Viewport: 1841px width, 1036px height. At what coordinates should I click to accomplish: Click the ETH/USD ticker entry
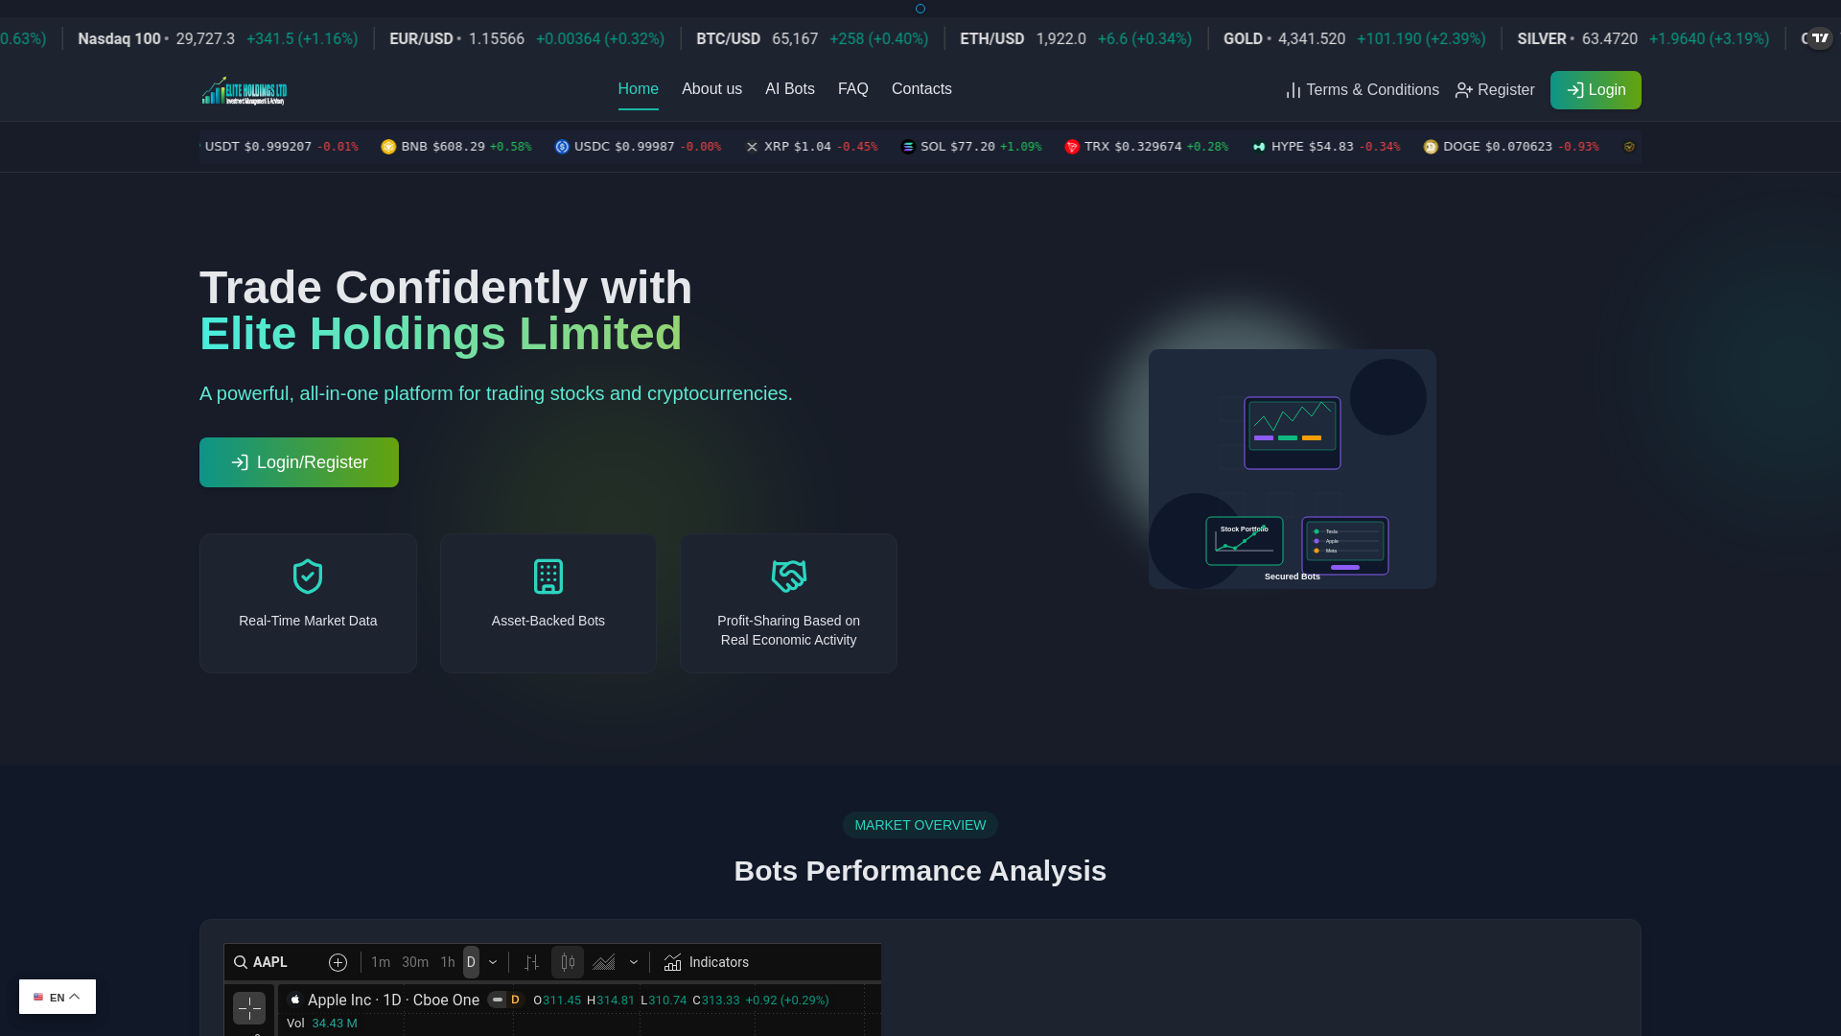(1076, 38)
